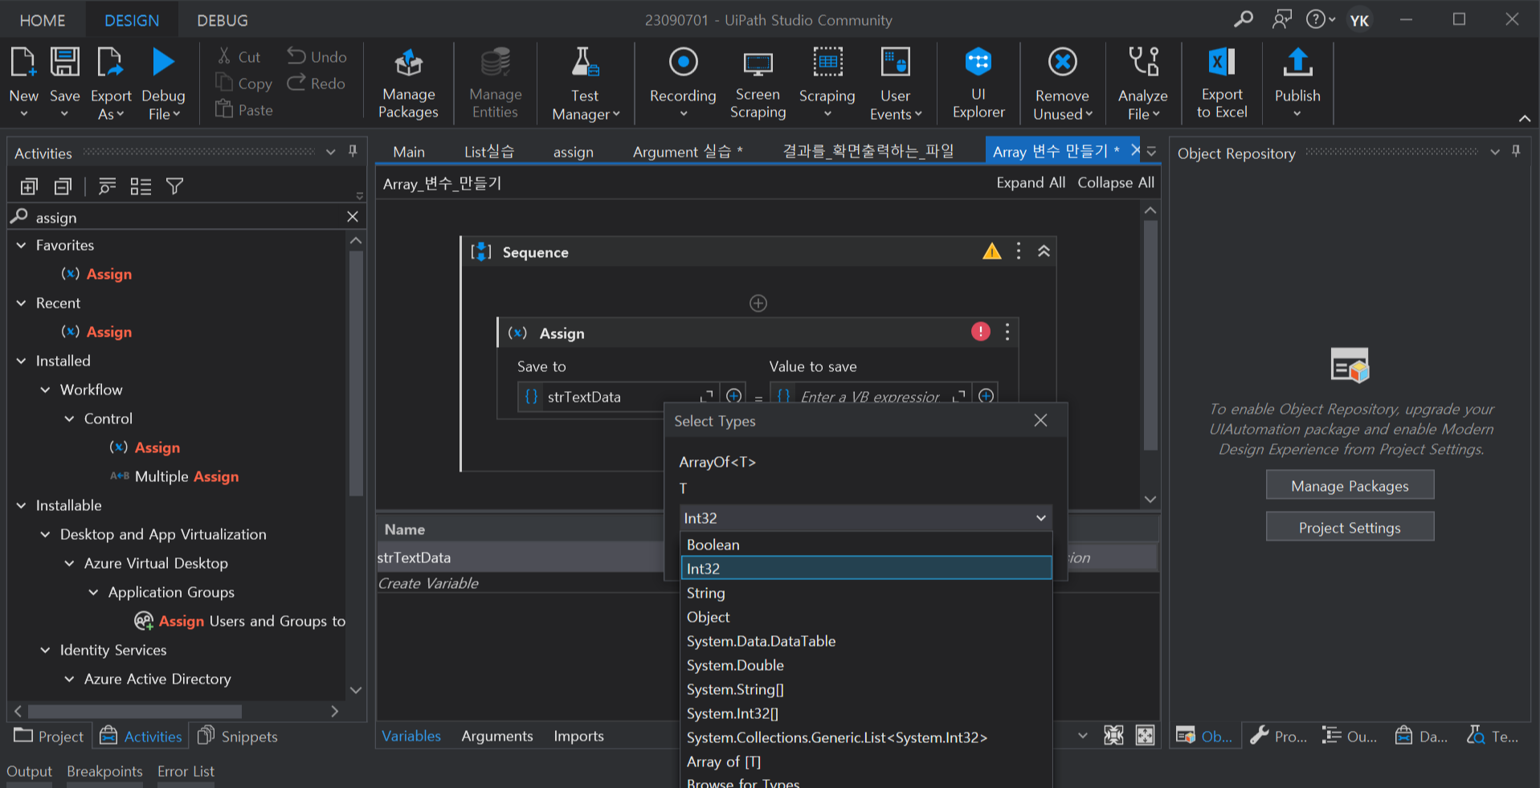The image size is (1540, 788).
Task: Click the Sequence warning icon
Action: click(992, 251)
